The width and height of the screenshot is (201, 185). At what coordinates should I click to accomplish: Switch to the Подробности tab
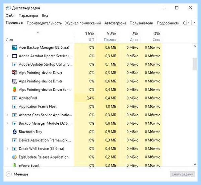click(168, 23)
